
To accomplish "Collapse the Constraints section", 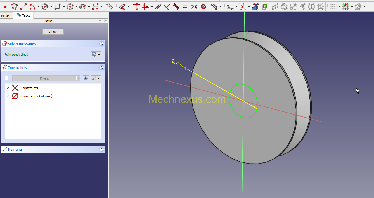I will point(102,68).
